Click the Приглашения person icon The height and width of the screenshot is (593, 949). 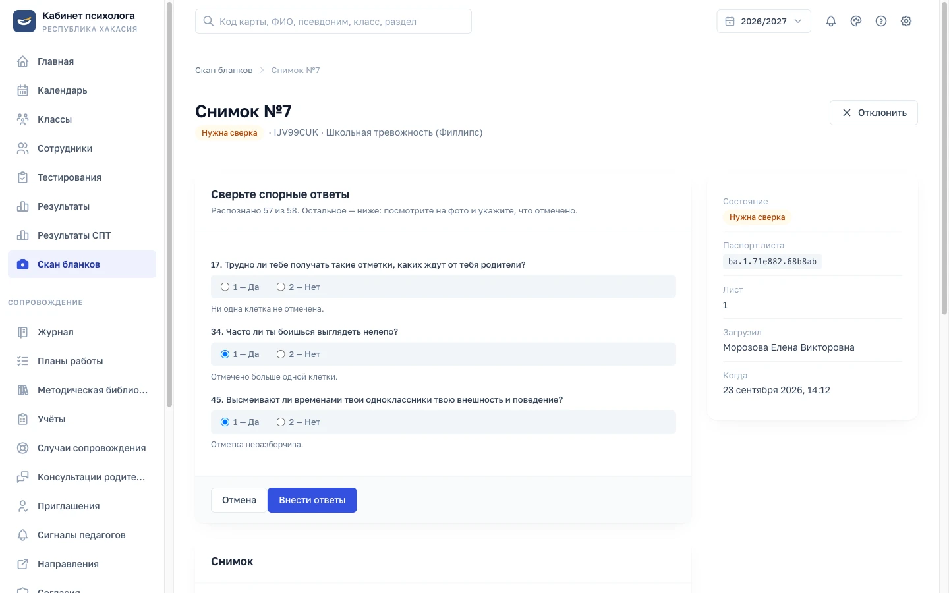tap(22, 506)
